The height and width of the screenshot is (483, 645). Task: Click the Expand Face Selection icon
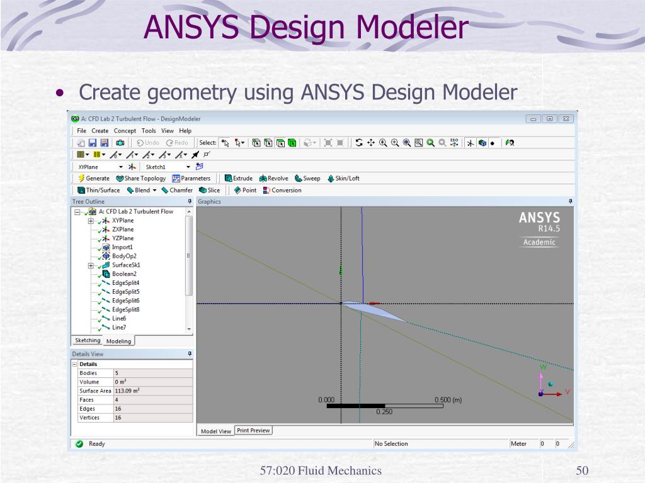click(x=328, y=143)
